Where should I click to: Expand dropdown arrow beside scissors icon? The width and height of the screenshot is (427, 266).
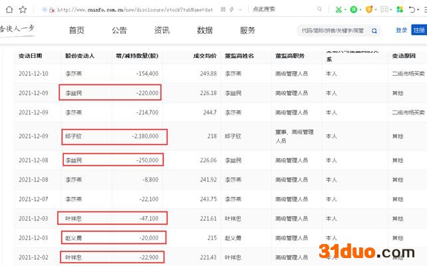tap(345, 10)
